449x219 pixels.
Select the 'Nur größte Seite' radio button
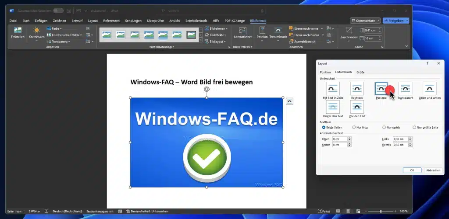pos(414,127)
